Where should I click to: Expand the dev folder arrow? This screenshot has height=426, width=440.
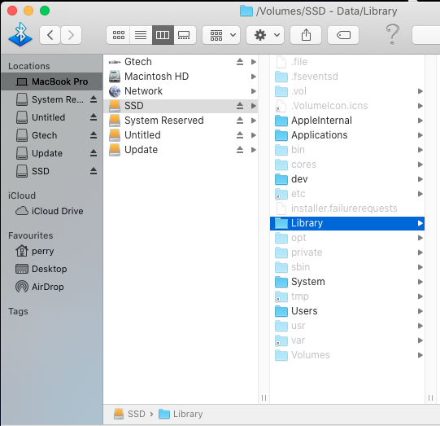[420, 179]
